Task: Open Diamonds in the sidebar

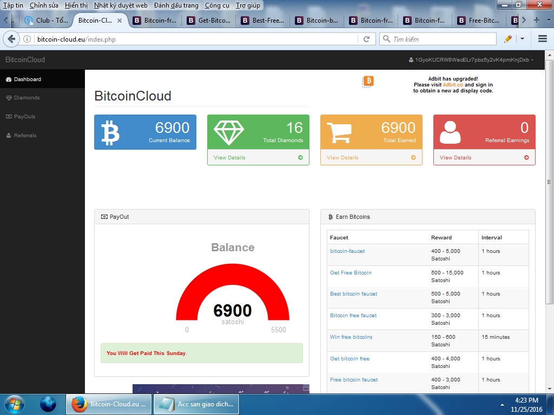Action: click(42, 98)
